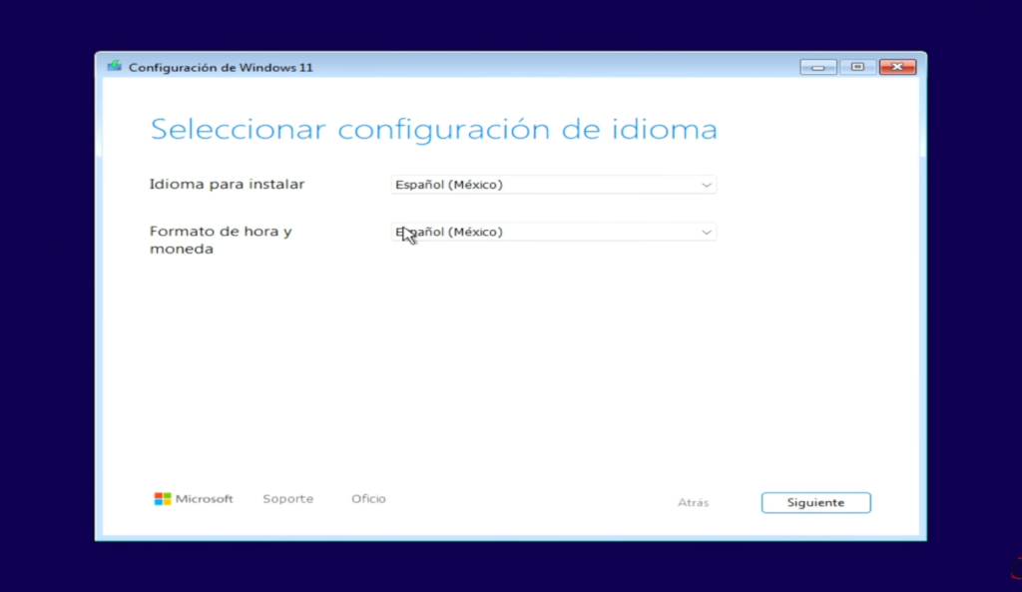Viewport: 1022px width, 592px height.
Task: Click the 'Idioma para instalar' label
Action: coord(227,185)
